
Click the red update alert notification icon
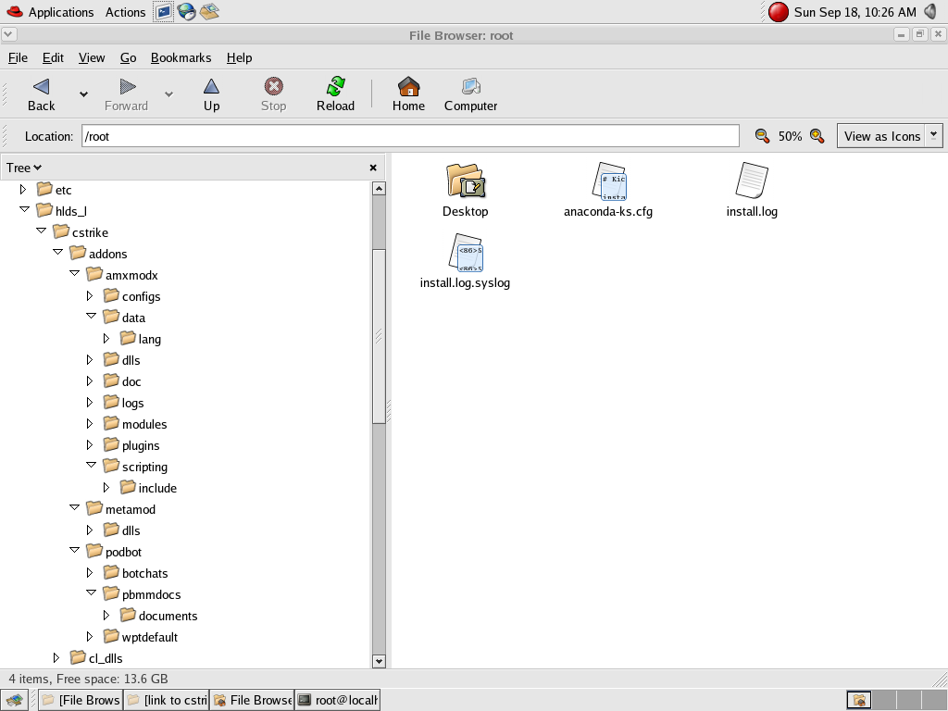pos(778,12)
